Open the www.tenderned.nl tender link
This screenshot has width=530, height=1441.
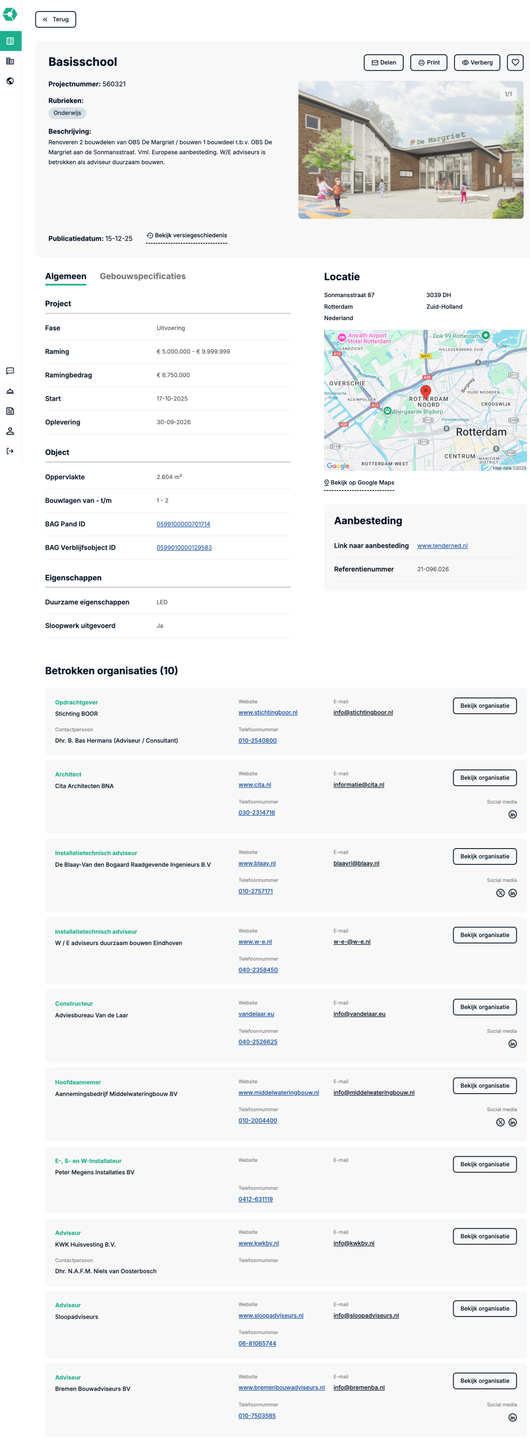coord(442,545)
